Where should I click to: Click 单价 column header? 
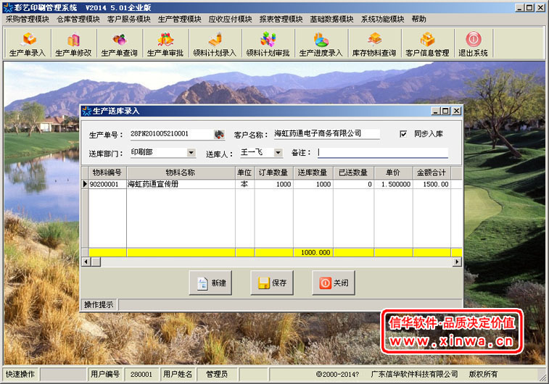(x=393, y=172)
